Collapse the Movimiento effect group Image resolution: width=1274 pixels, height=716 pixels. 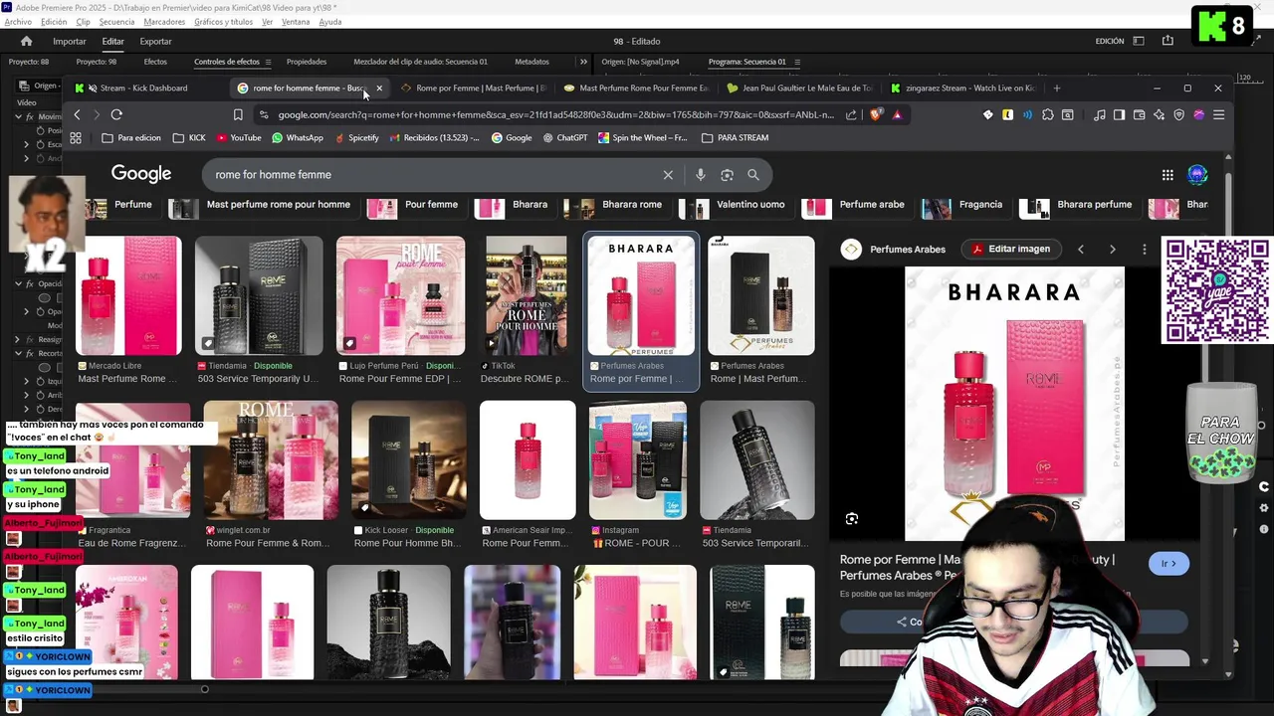(18, 116)
